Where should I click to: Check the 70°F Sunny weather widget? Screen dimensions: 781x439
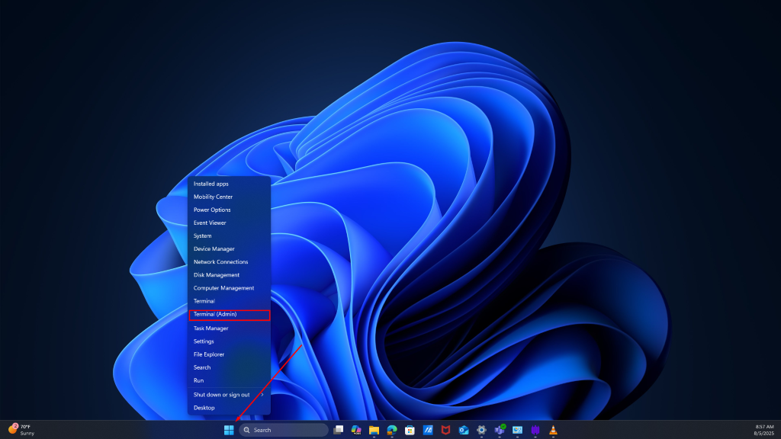click(23, 429)
